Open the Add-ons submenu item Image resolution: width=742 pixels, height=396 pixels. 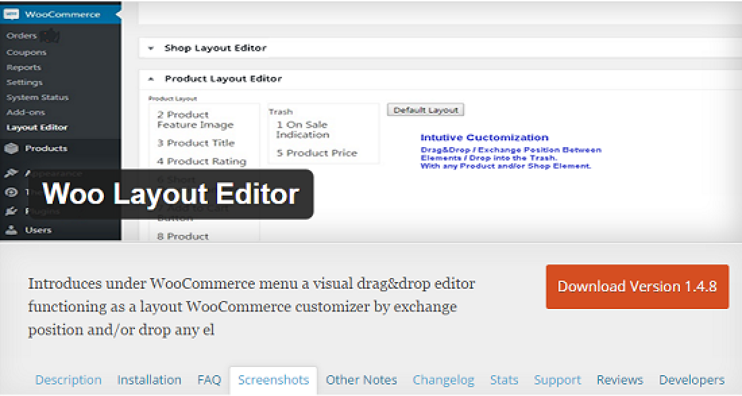26,113
